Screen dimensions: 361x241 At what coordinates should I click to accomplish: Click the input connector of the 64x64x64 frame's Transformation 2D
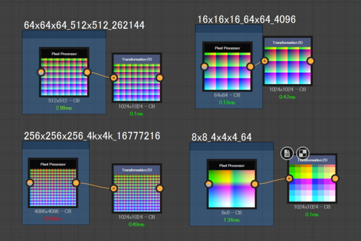pyautogui.click(x=113, y=77)
